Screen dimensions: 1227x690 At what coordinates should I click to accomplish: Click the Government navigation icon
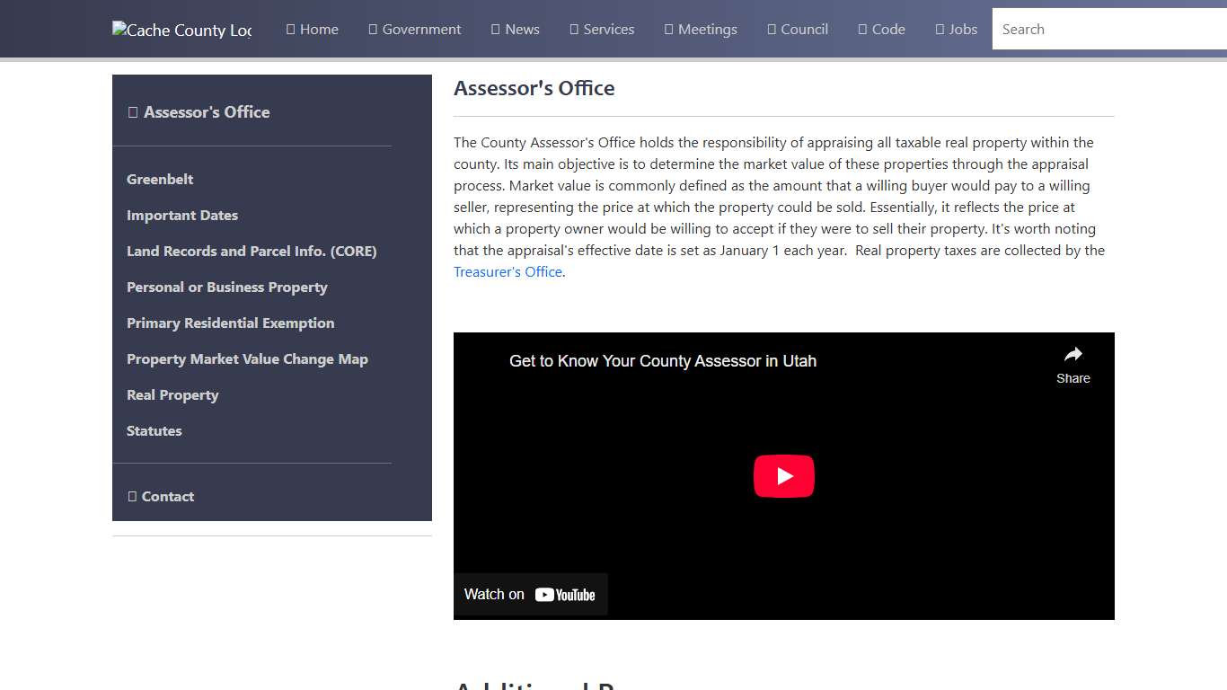(x=371, y=29)
